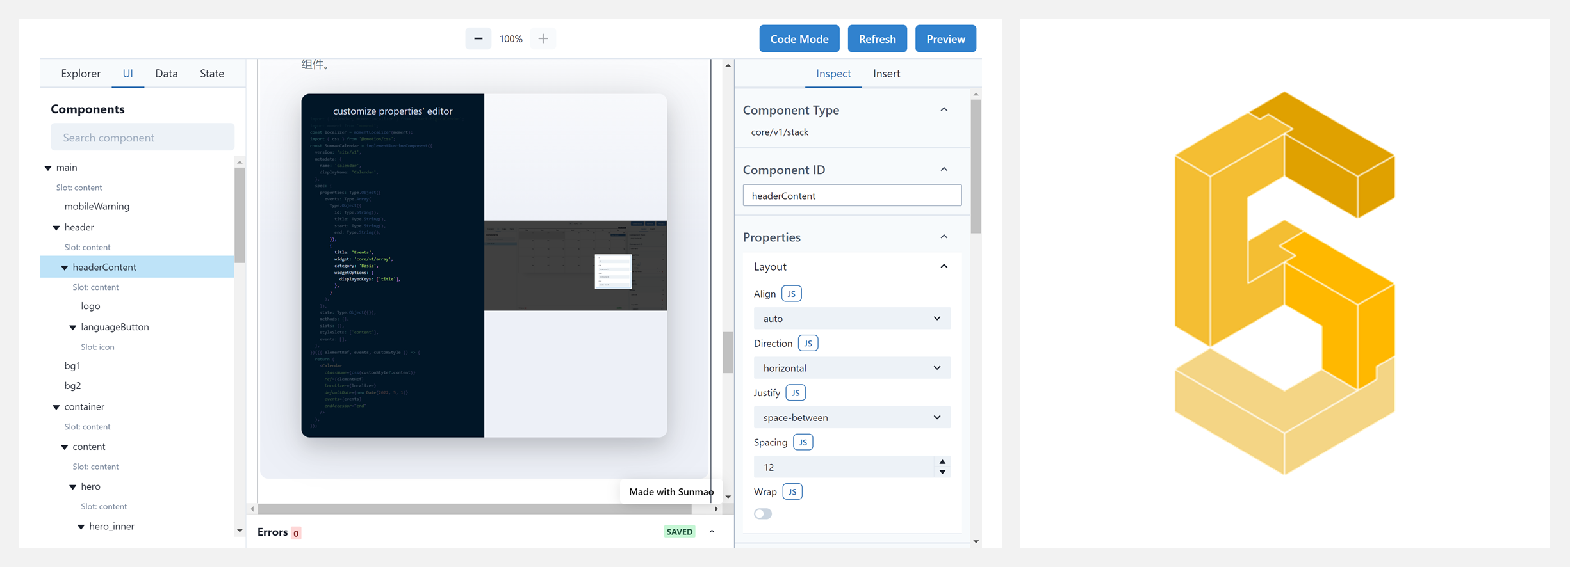
Task: Click the SAVED status badge
Action: pyautogui.click(x=680, y=532)
